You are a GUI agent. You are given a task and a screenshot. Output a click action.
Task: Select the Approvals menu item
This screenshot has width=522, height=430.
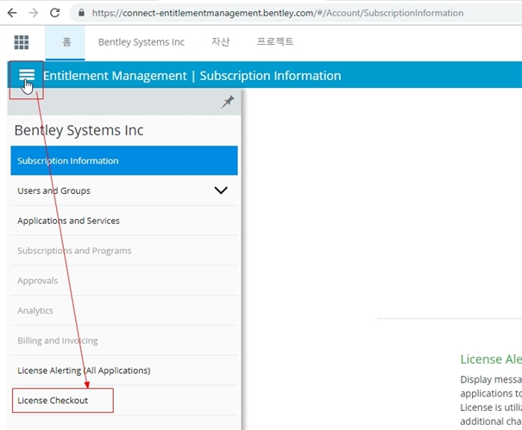coord(37,281)
